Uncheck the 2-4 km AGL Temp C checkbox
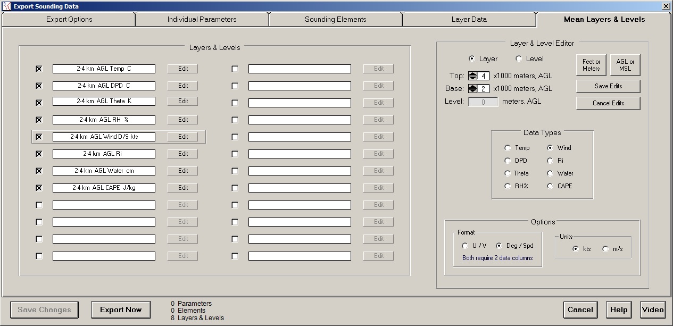The height and width of the screenshot is (326, 673). (x=39, y=69)
